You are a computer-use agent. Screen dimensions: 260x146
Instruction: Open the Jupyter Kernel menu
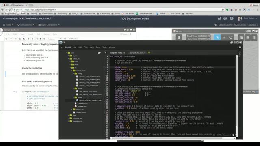[x=47, y=34]
